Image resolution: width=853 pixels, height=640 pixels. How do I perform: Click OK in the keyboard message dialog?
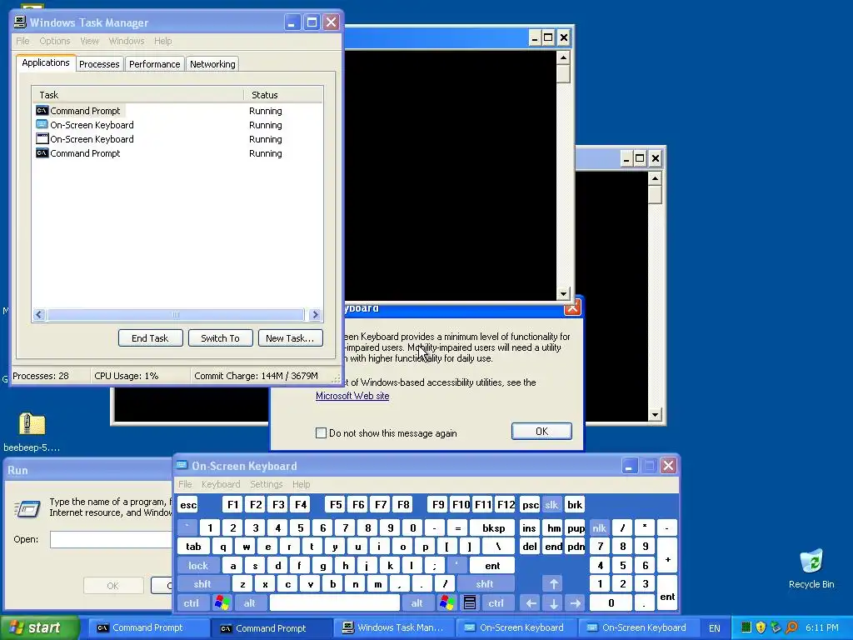(541, 431)
